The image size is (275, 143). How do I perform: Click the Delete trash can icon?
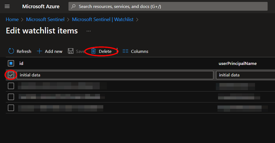[93, 51]
